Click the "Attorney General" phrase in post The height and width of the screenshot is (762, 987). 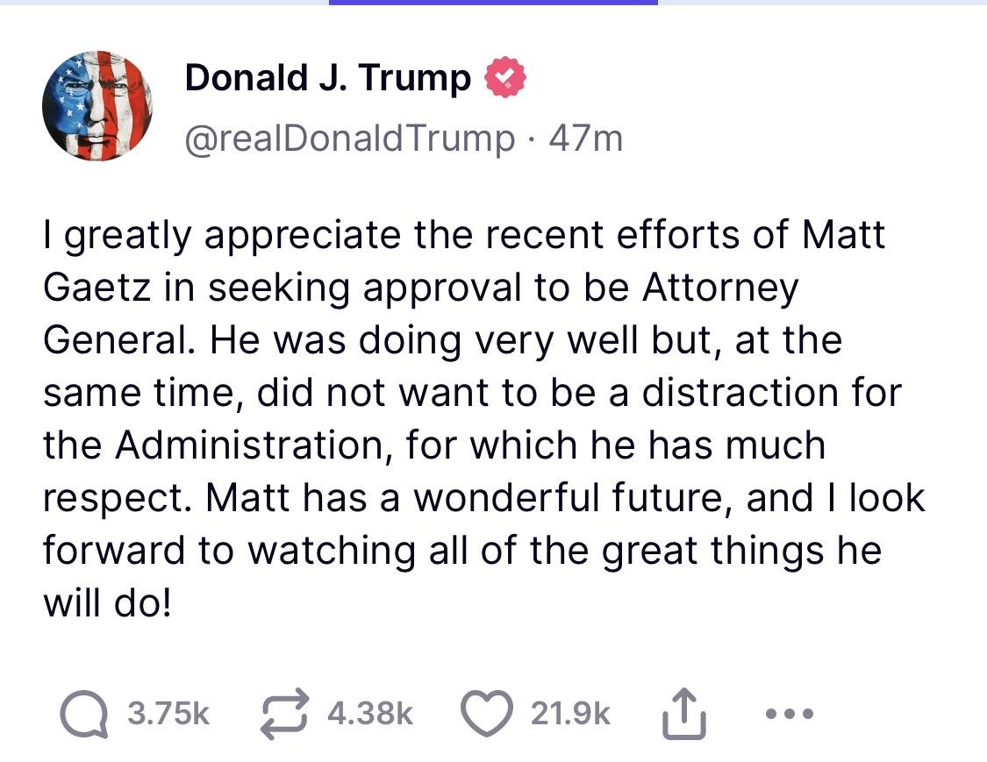[x=719, y=288]
